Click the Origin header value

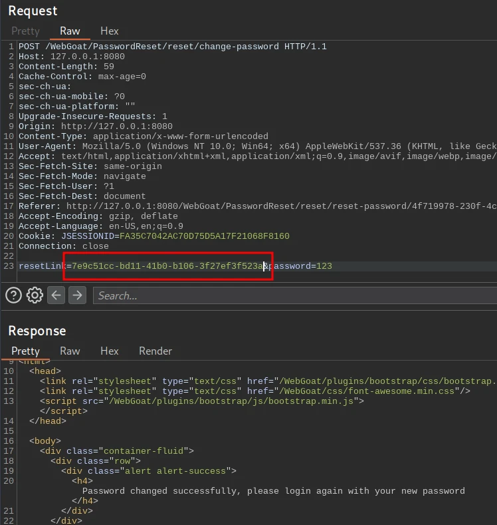pyautogui.click(x=116, y=126)
